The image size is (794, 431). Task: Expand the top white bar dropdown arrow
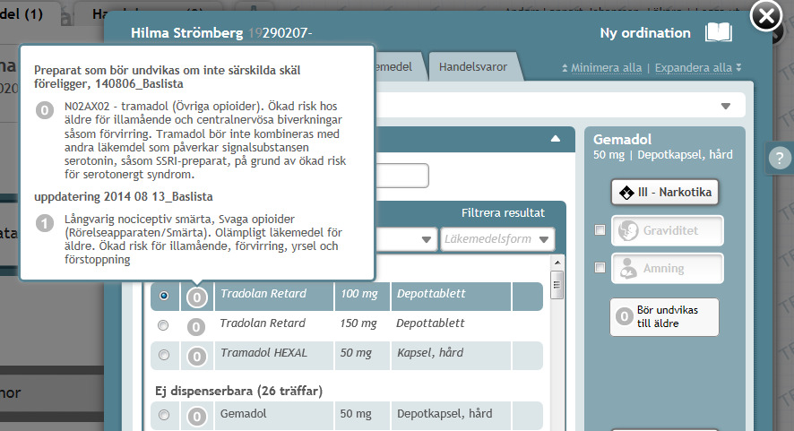[x=726, y=106]
